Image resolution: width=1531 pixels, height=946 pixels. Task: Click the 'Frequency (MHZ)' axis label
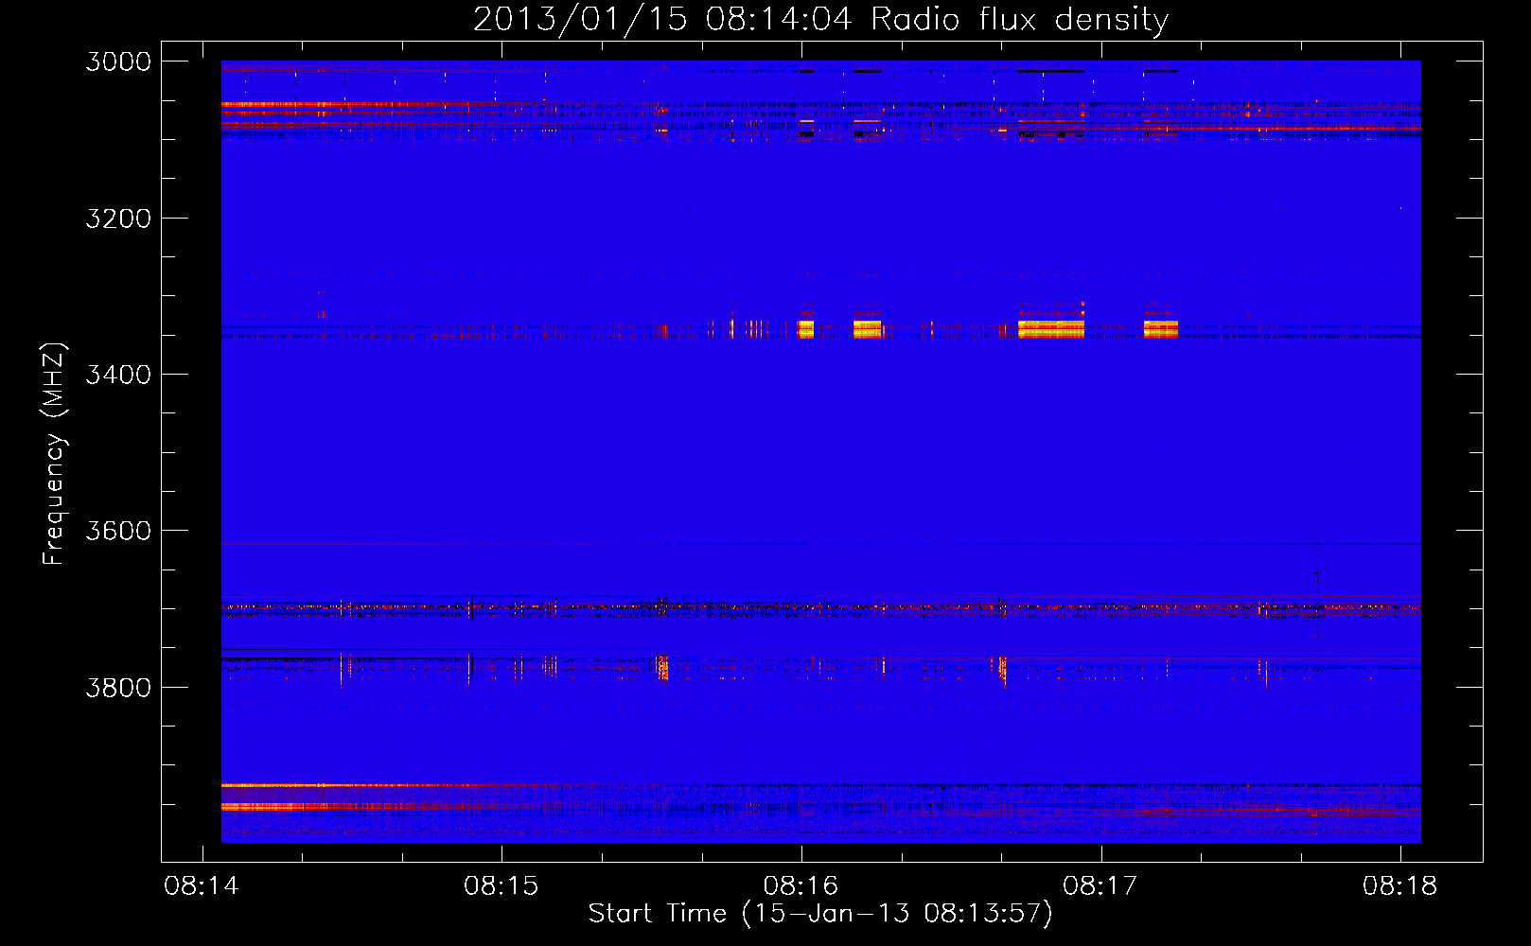54,454
